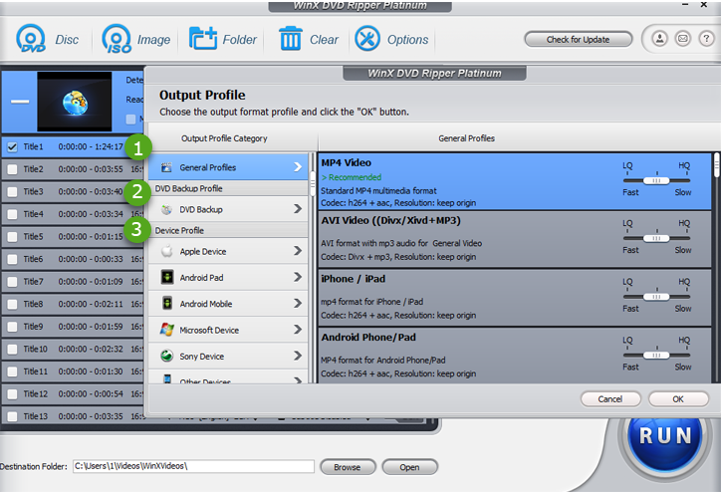The width and height of the screenshot is (721, 494).
Task: Confirm with the OK button
Action: point(678,399)
